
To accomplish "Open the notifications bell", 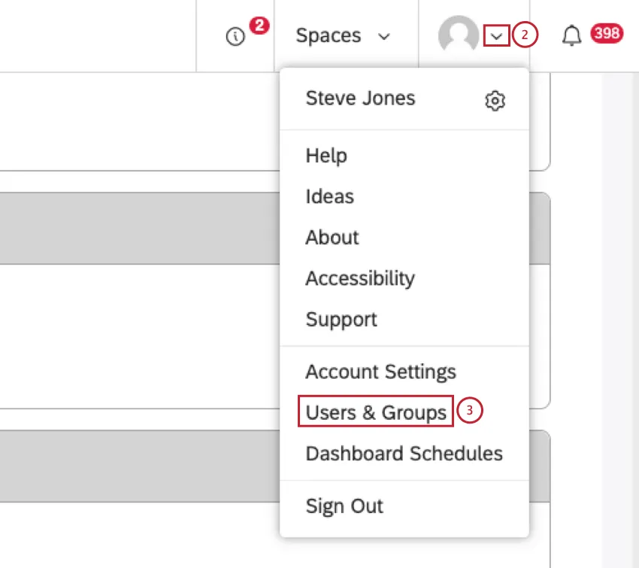I will 571,35.
